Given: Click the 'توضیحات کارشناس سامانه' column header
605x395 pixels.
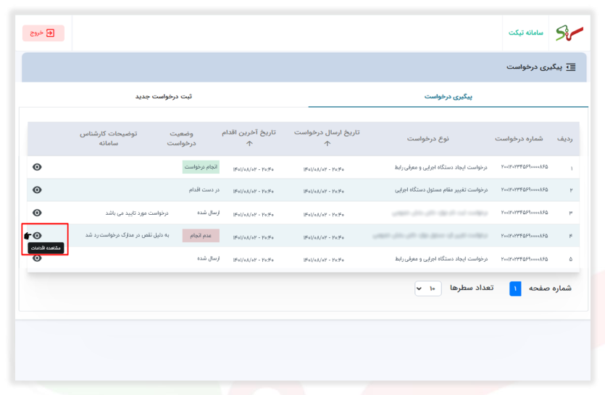Looking at the screenshot, I should tap(109, 138).
